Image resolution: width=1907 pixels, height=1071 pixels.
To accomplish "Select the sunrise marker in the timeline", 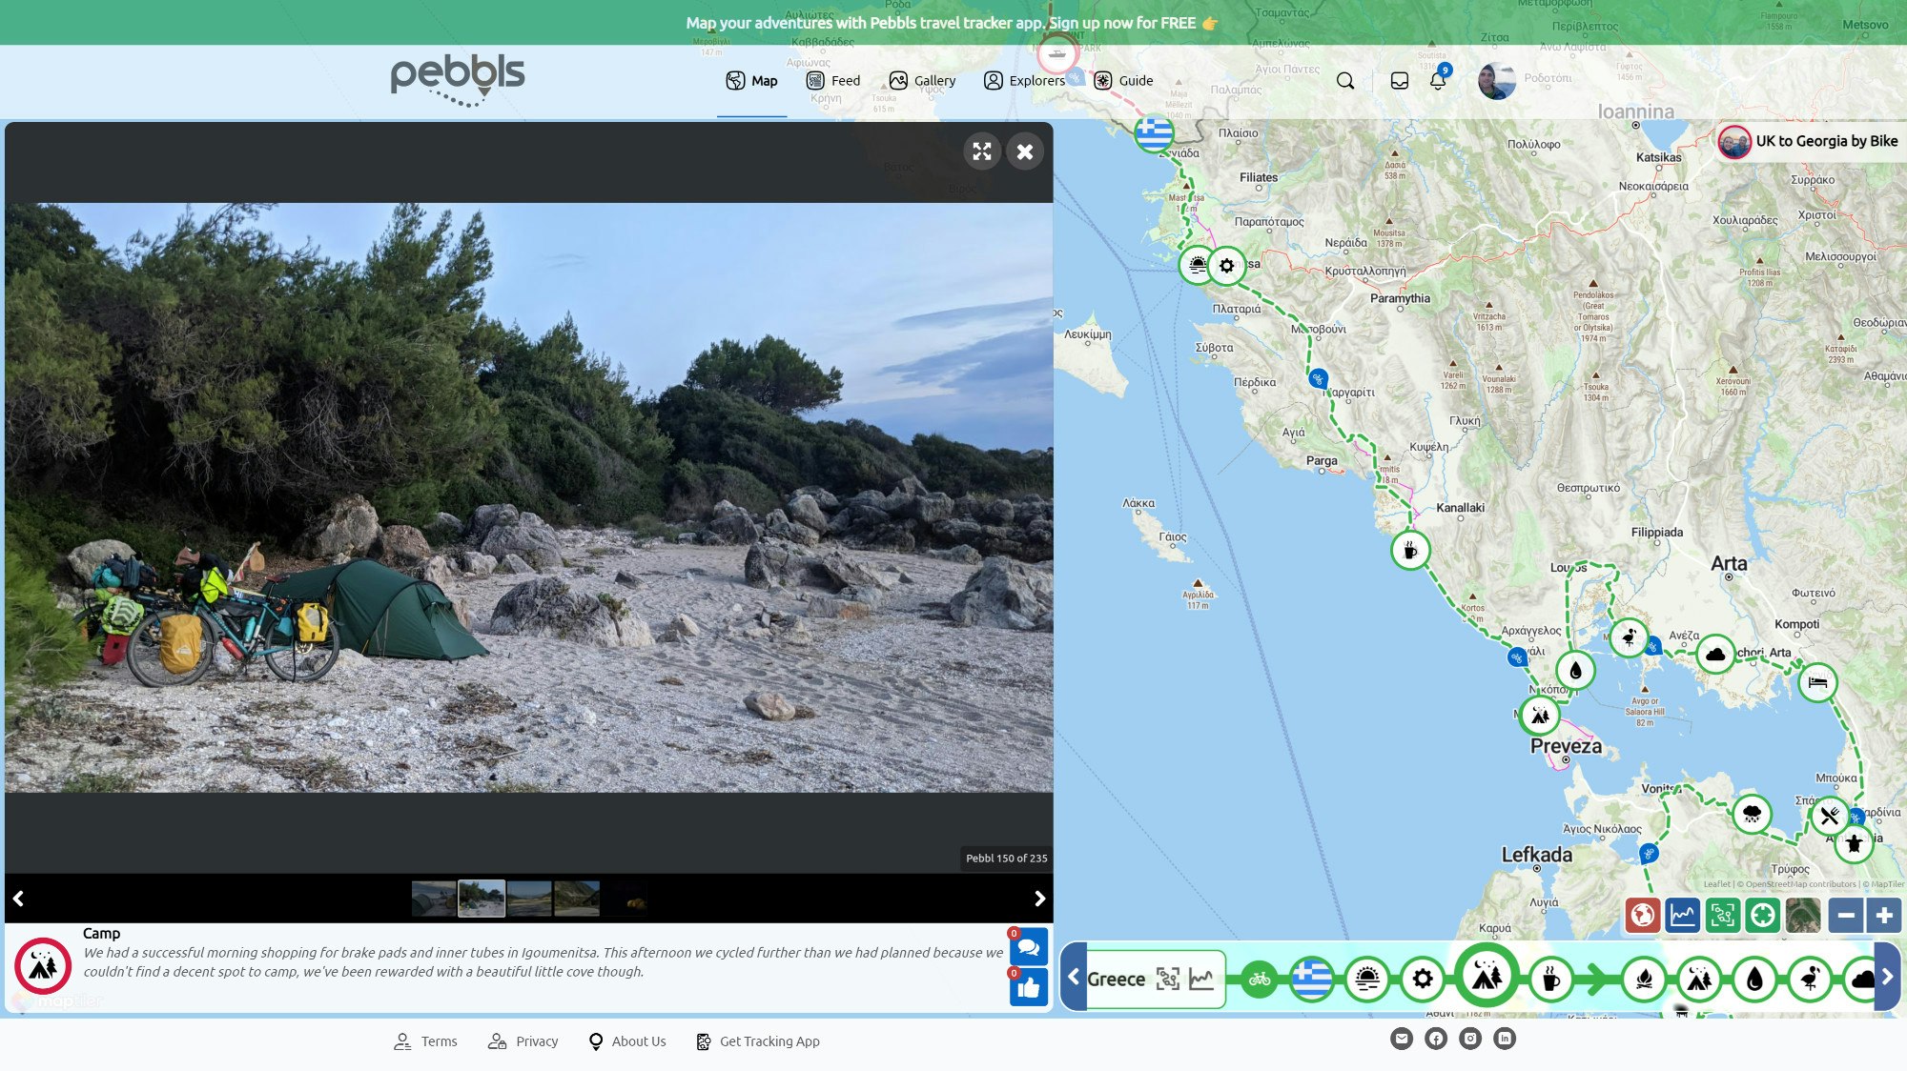I will click(1367, 979).
